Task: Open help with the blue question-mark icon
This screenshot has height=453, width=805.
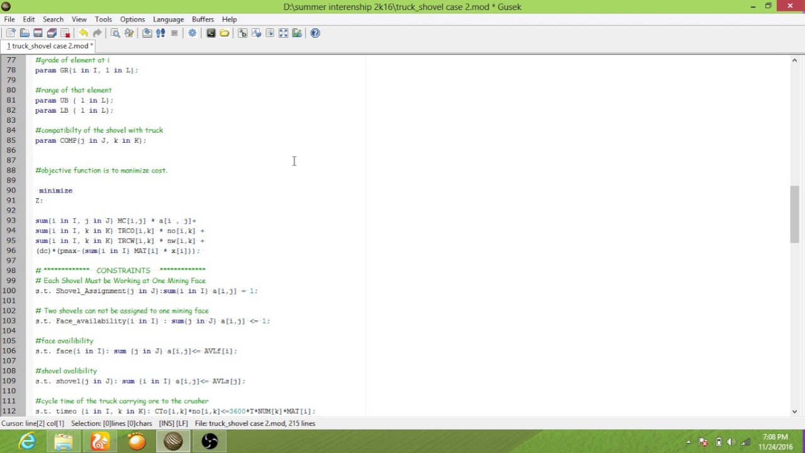Action: (x=315, y=33)
